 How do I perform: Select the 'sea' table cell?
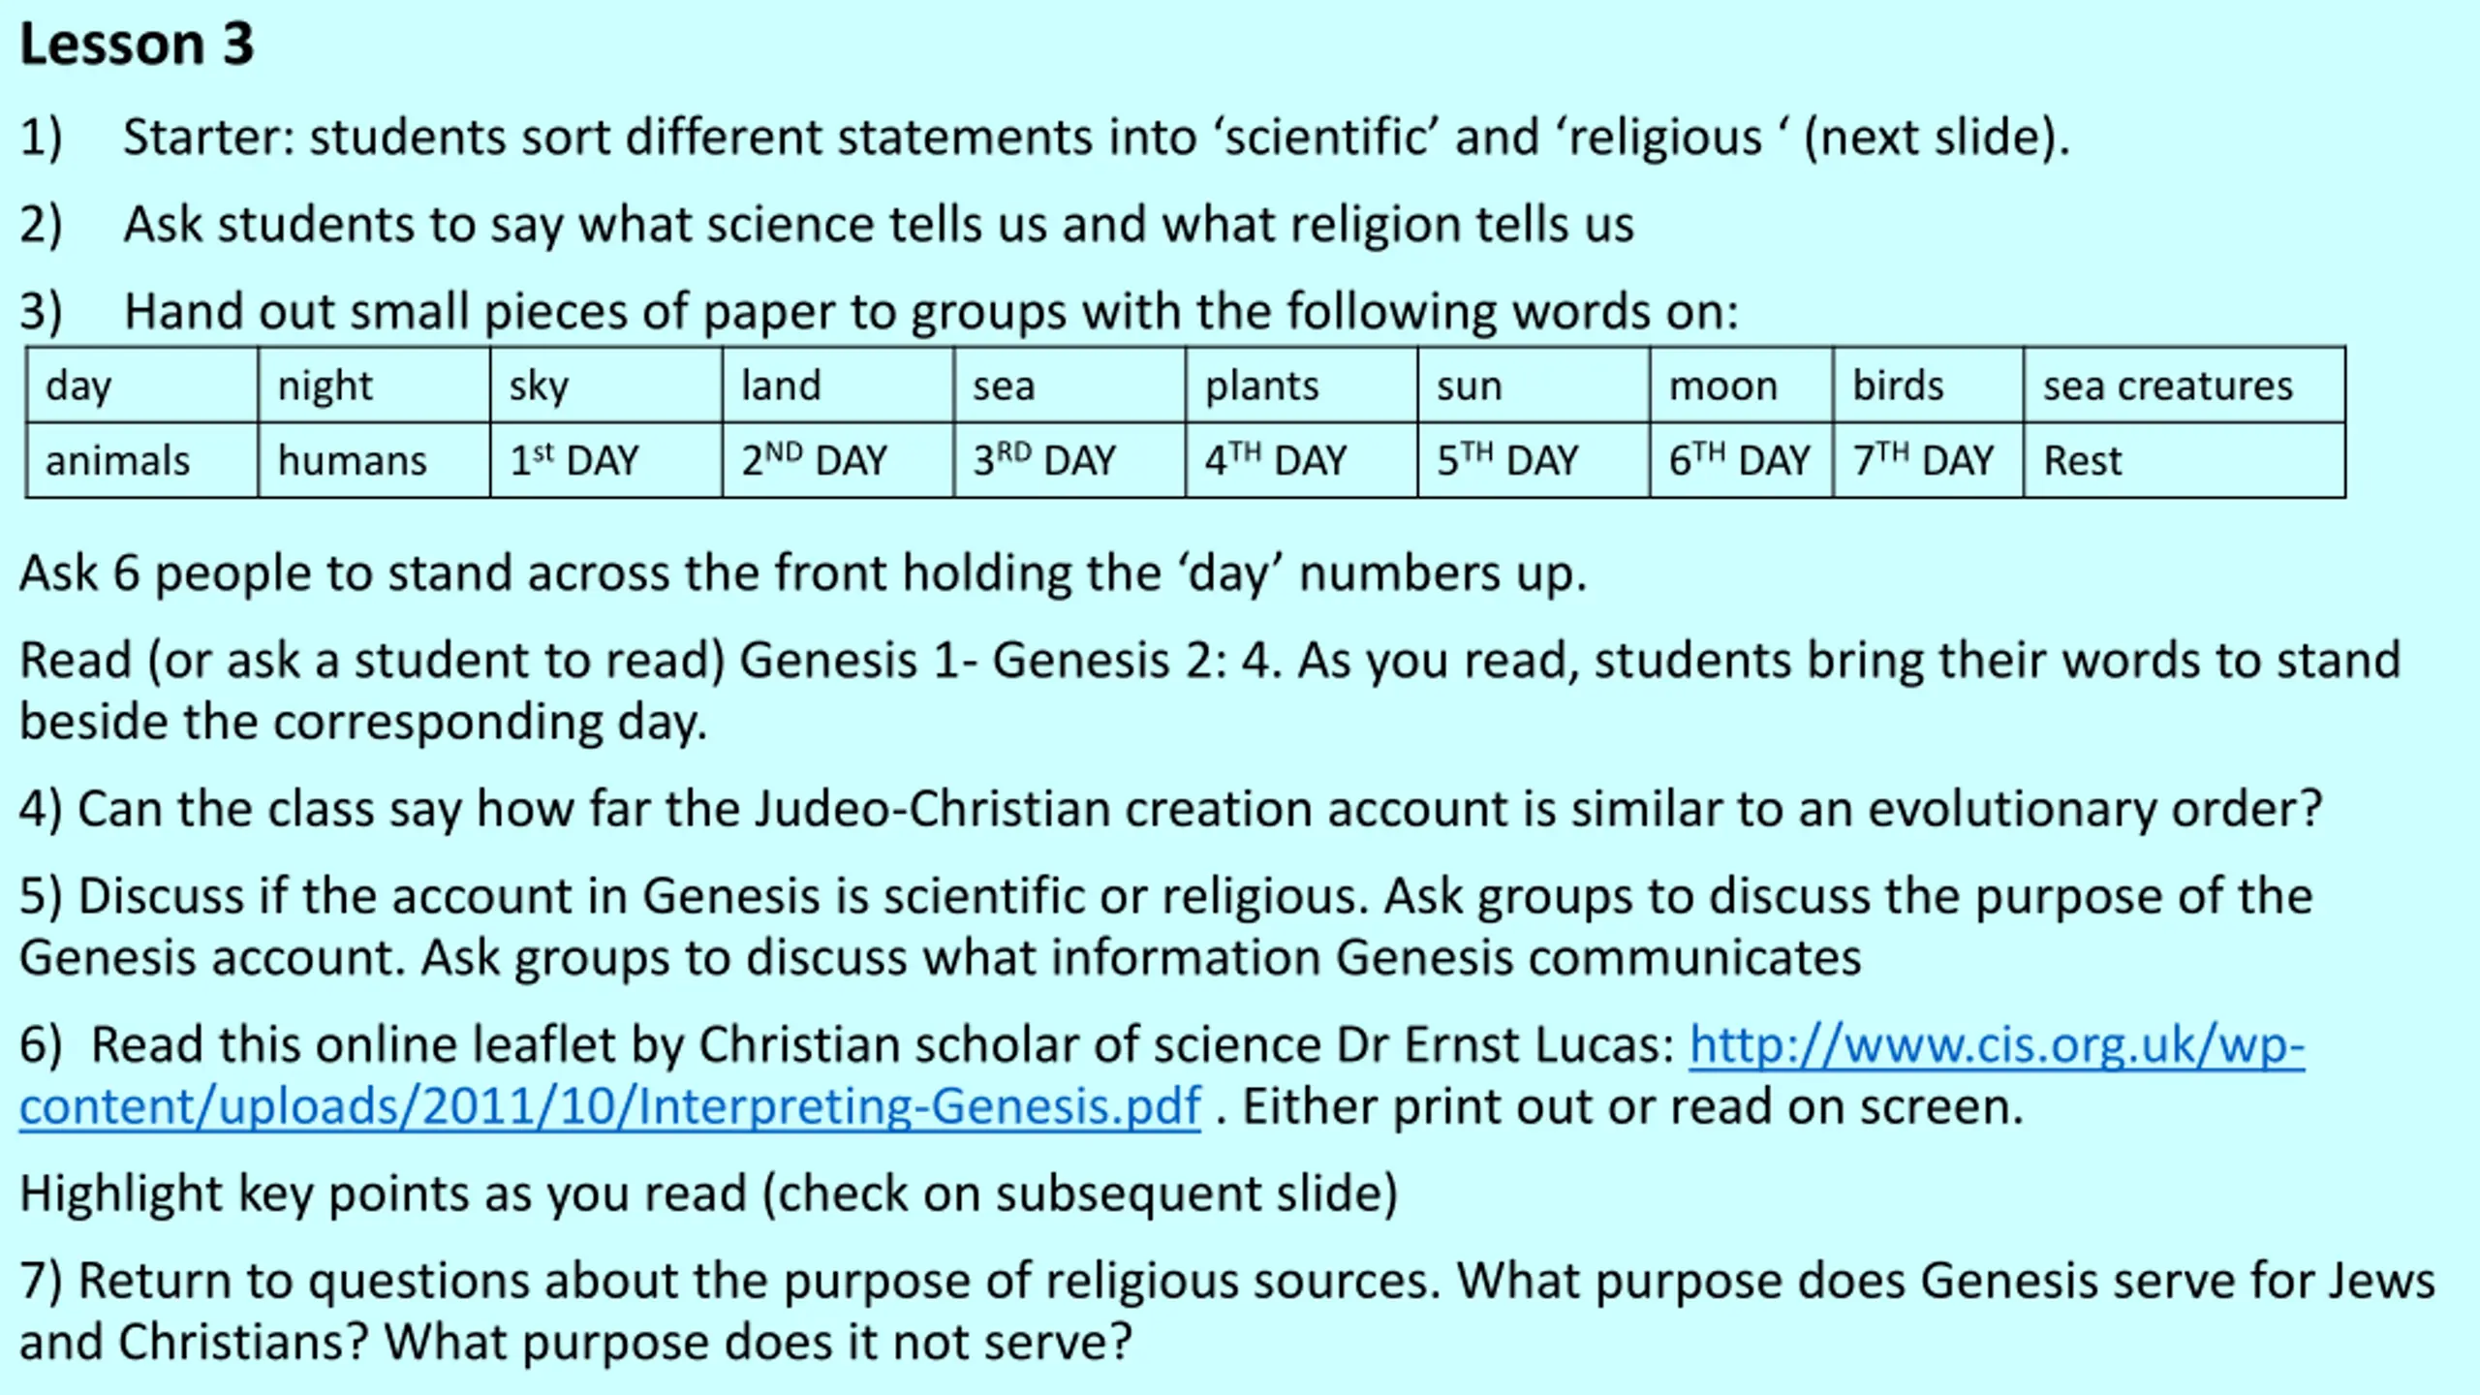[1069, 385]
